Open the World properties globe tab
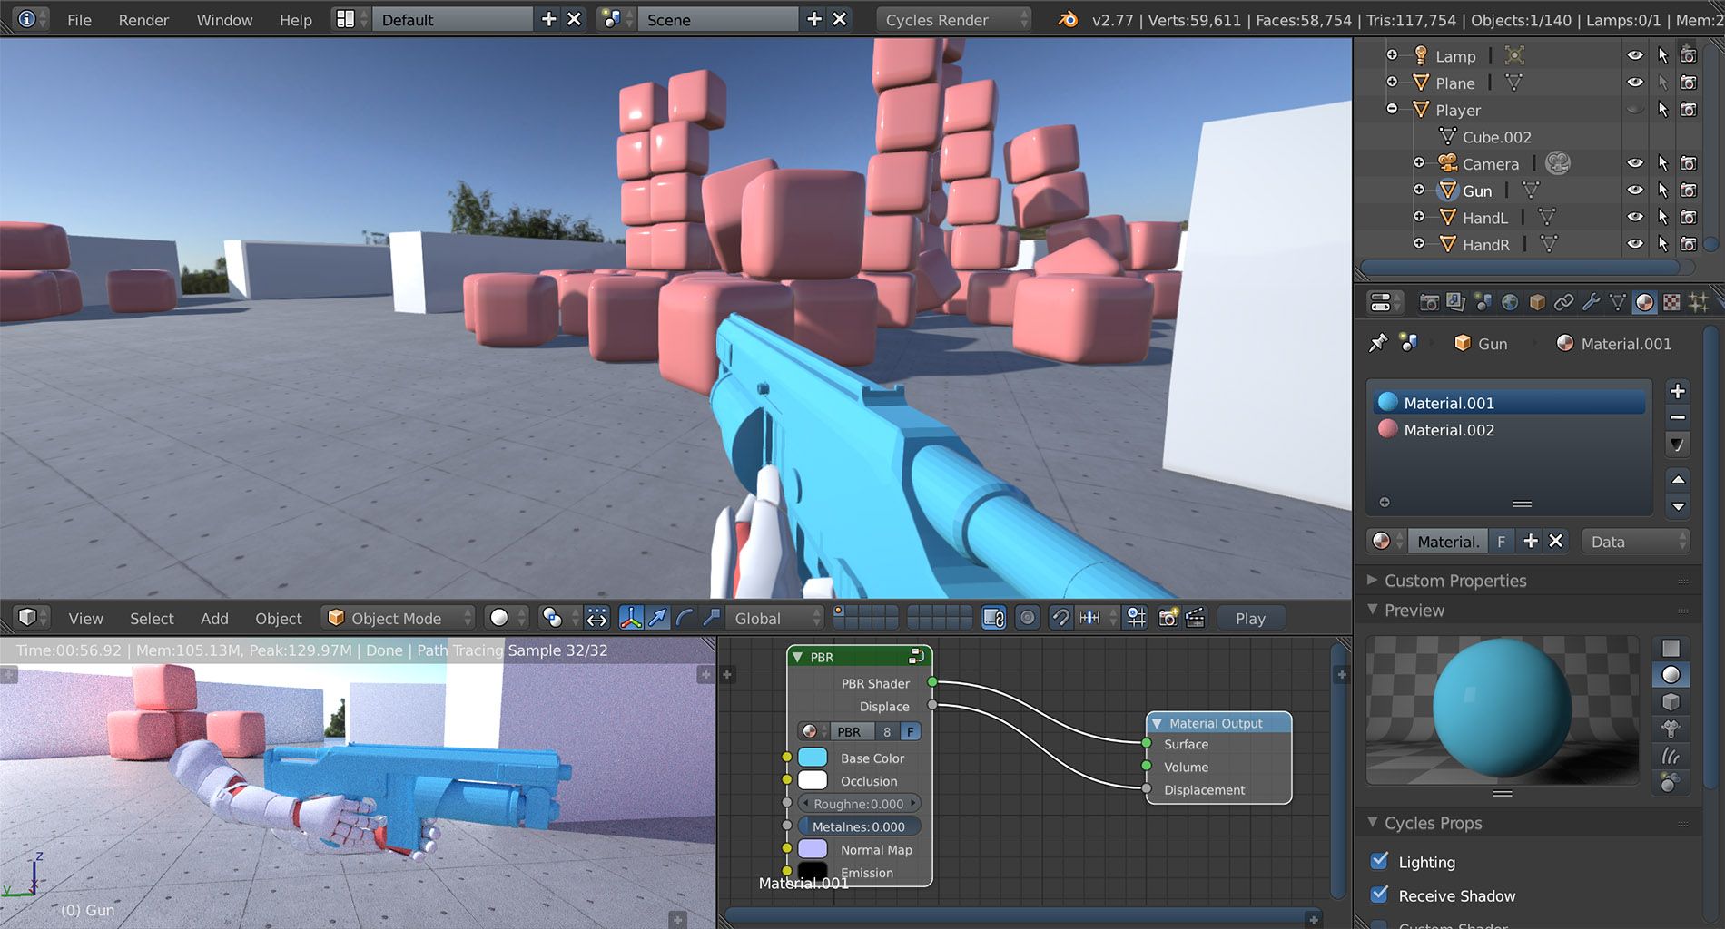Screen dimensions: 1725x929 pos(1510,302)
